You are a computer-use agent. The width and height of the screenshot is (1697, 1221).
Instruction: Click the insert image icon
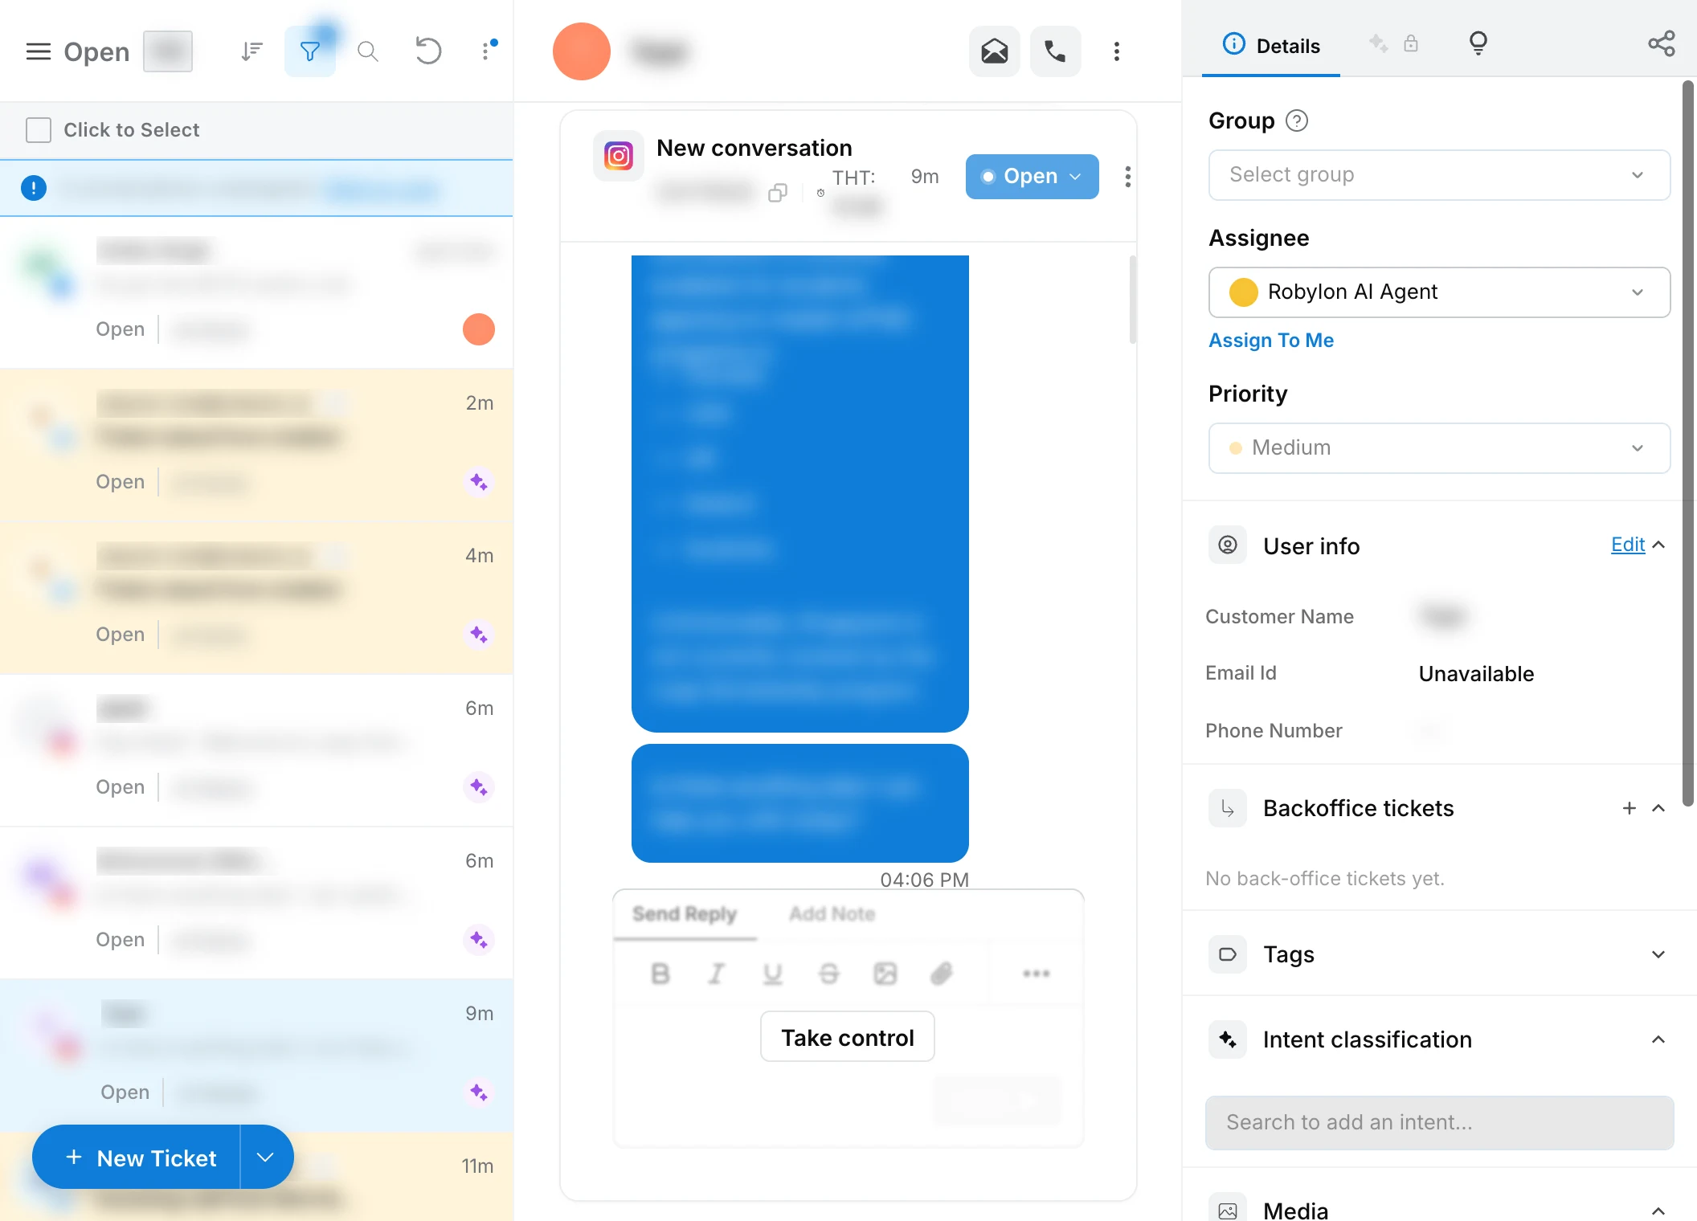tap(885, 974)
